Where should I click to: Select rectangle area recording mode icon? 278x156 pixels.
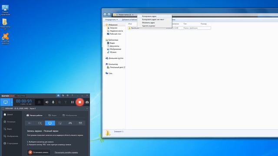click(x=40, y=123)
